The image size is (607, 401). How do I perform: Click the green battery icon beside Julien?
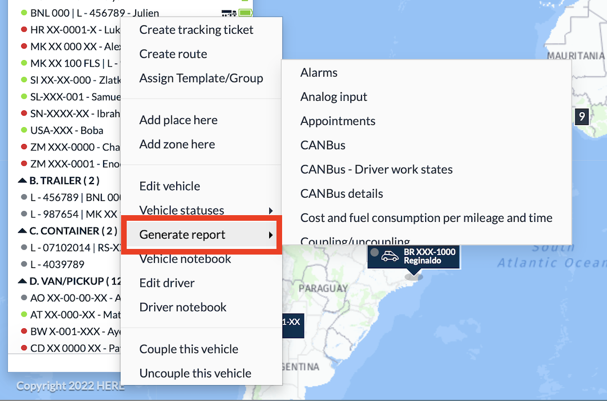click(x=246, y=13)
